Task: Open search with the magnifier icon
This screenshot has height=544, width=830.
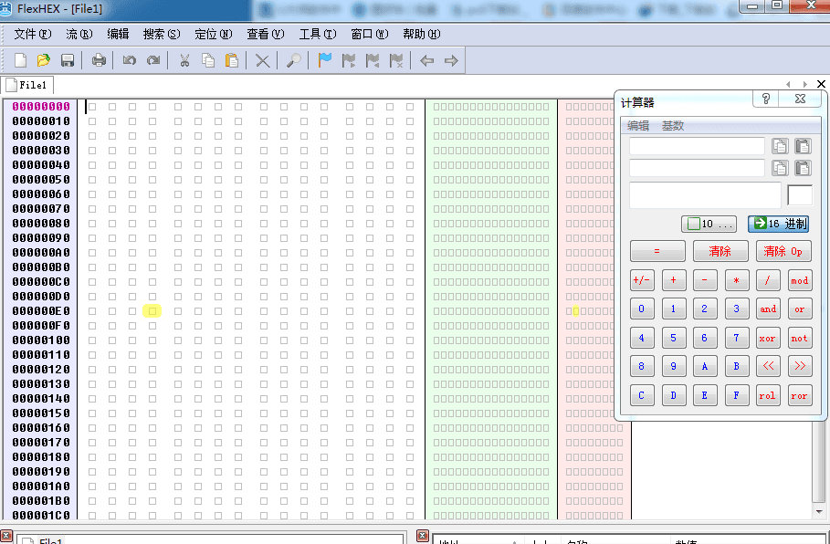Action: [x=293, y=60]
